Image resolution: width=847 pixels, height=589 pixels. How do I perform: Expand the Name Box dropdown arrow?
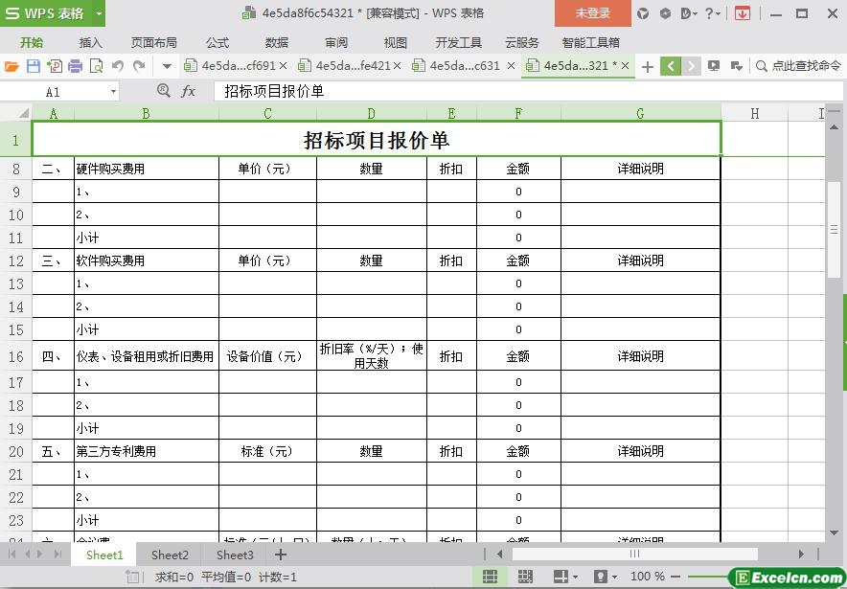coord(113,92)
